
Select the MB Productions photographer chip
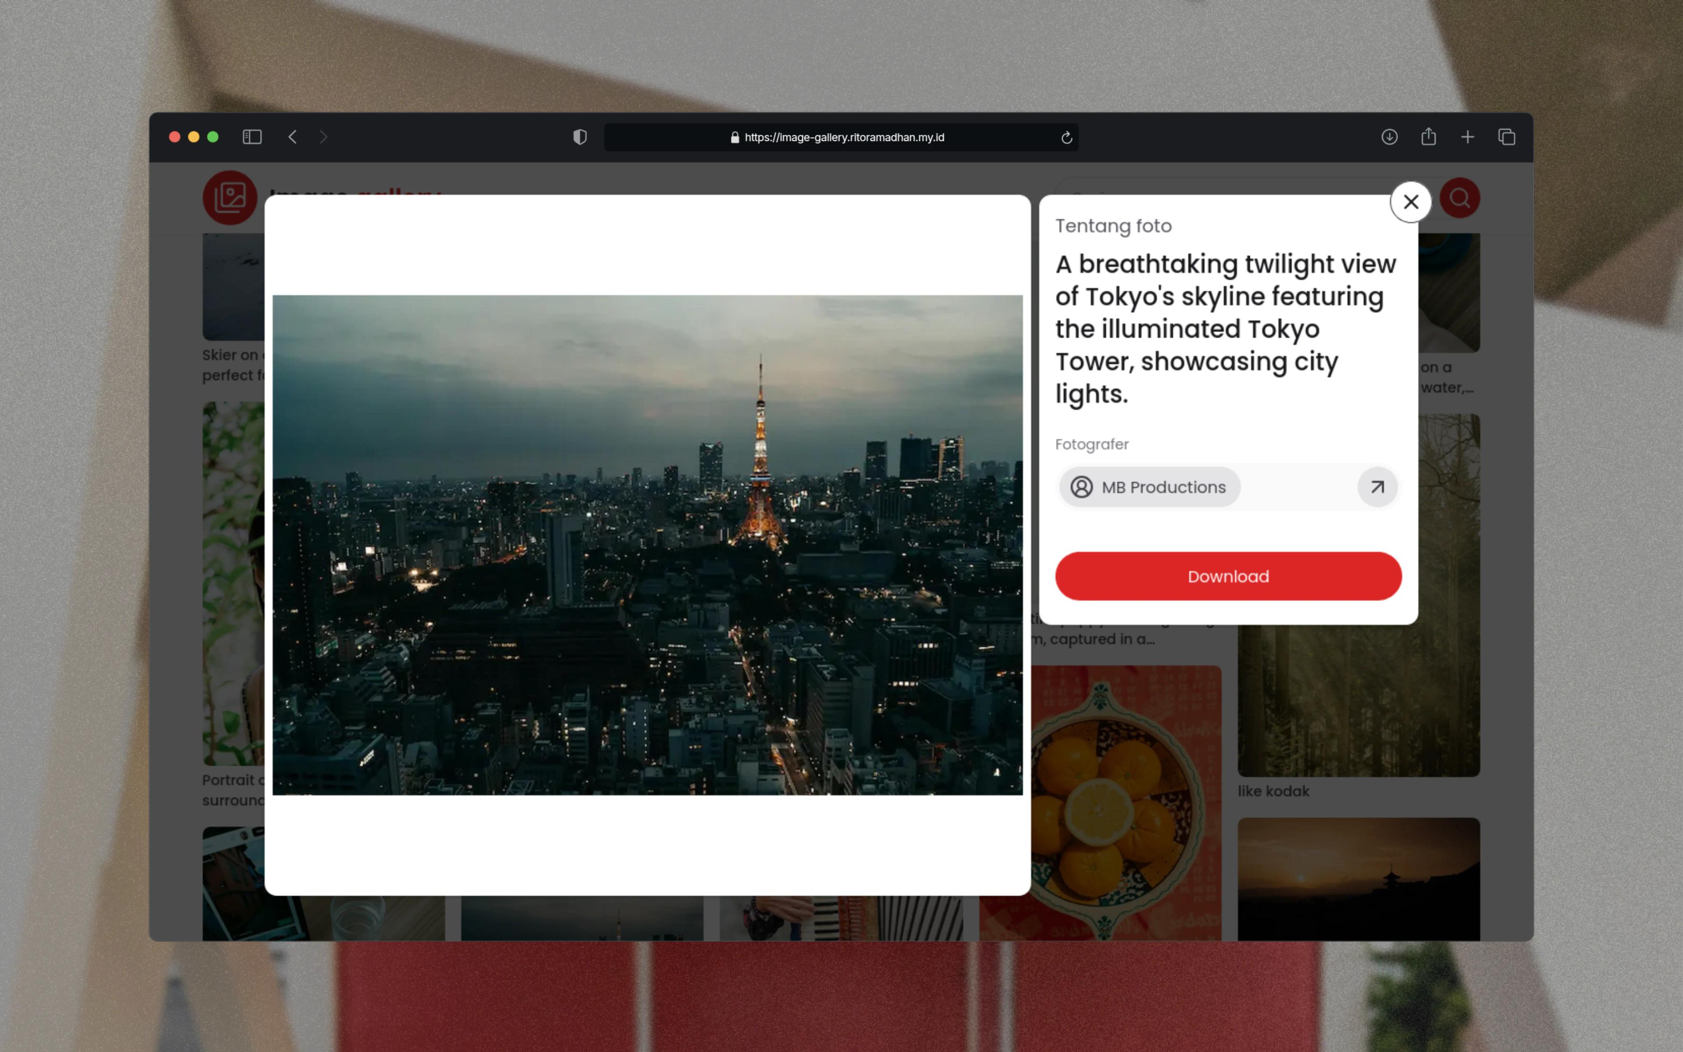tap(1150, 487)
